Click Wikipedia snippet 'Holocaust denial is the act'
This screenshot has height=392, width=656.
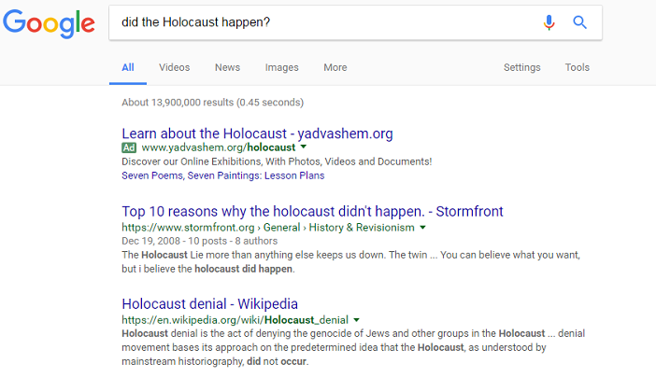click(x=353, y=347)
